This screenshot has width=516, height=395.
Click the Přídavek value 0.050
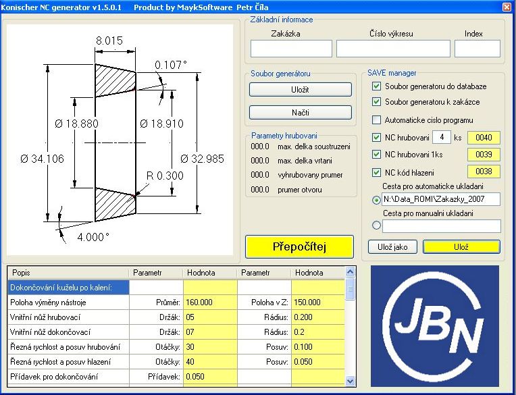click(x=210, y=377)
